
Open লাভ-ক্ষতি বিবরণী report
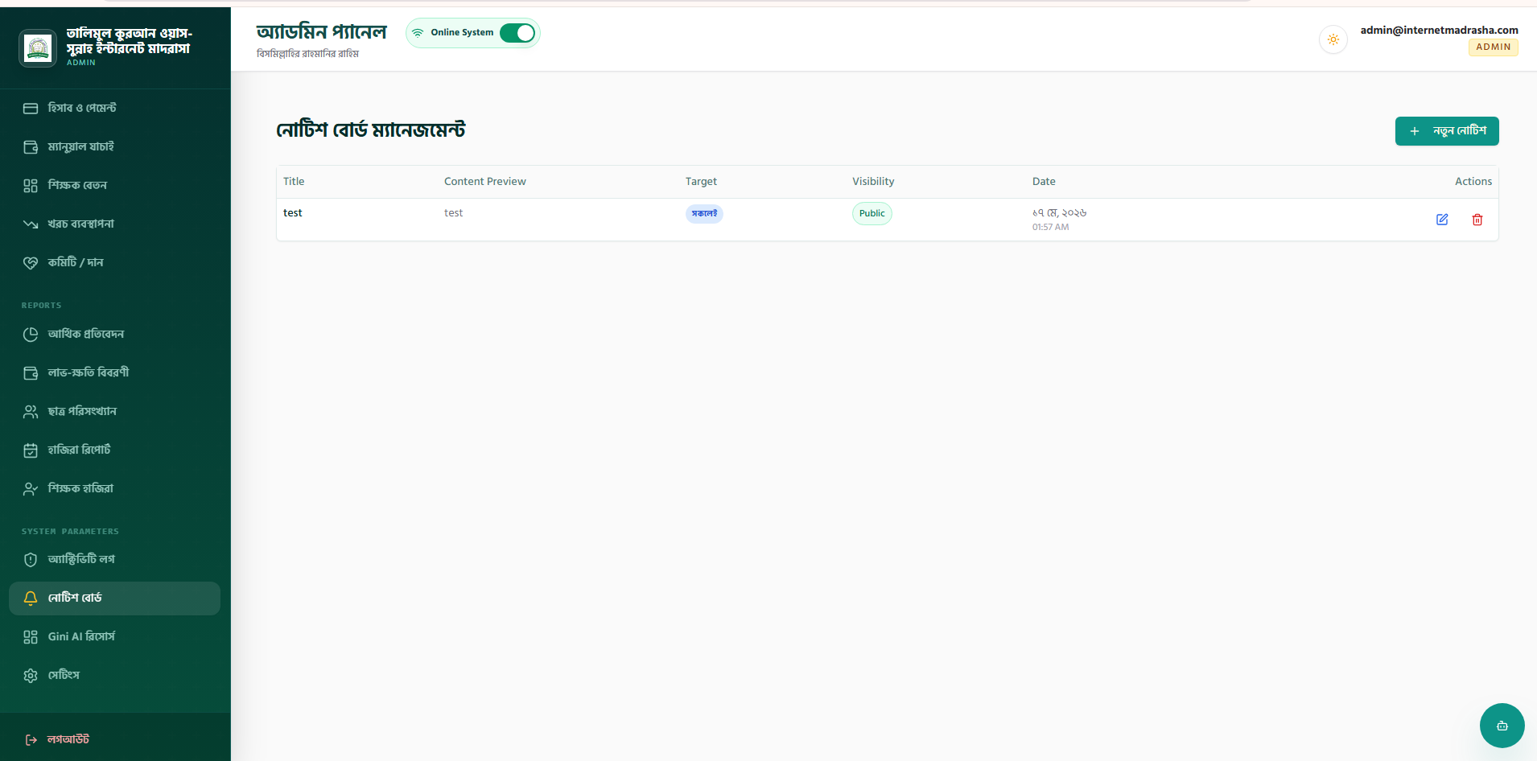coord(114,372)
